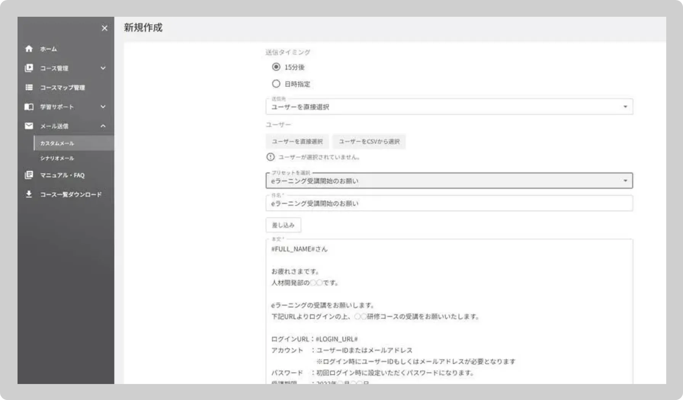
Task: Click the manual/FAQ document icon
Action: pyautogui.click(x=29, y=175)
